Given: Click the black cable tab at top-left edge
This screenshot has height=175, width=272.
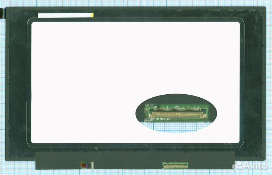Looking at the screenshot, I should (x=3, y=11).
